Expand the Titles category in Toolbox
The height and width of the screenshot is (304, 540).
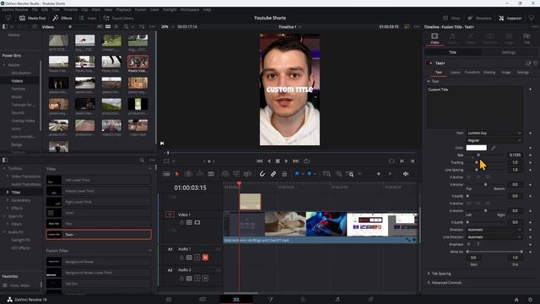tap(8, 192)
